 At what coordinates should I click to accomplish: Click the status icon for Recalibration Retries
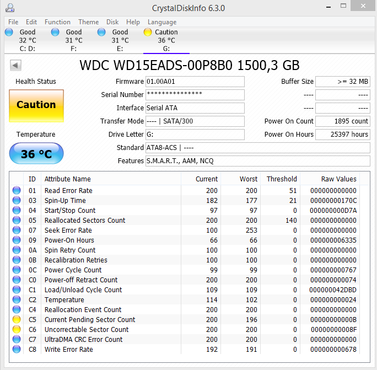click(17, 260)
